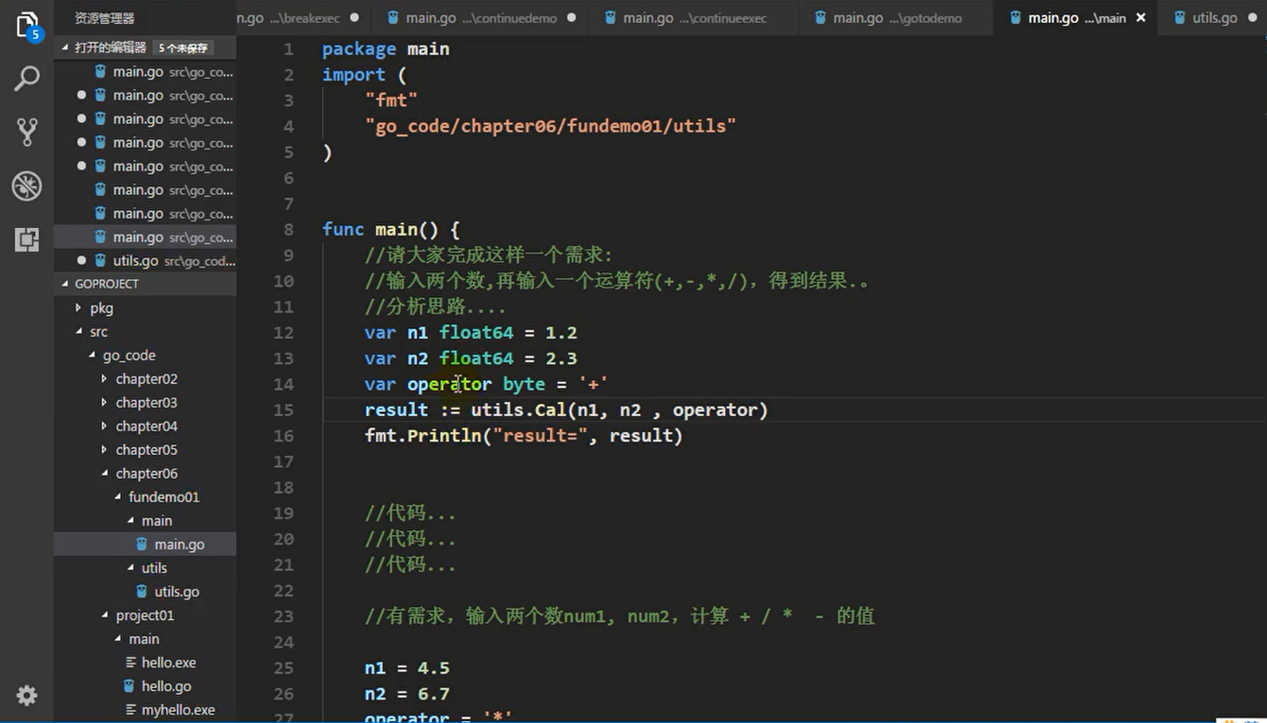The height and width of the screenshot is (723, 1267).
Task: Click the func main() declaration
Action: (x=390, y=229)
